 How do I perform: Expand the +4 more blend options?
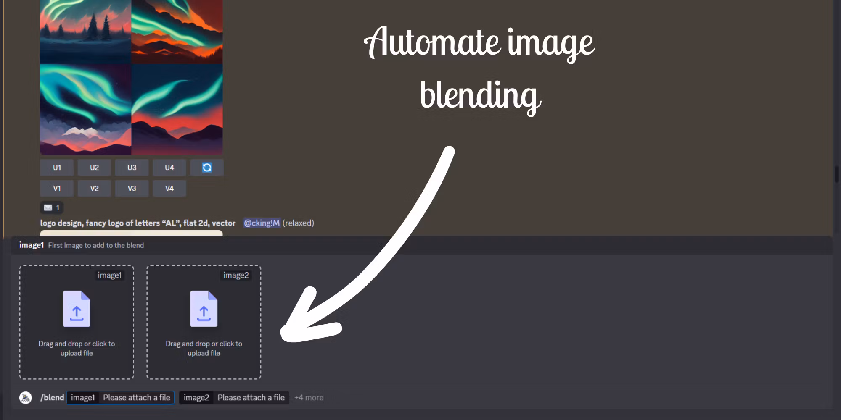309,397
